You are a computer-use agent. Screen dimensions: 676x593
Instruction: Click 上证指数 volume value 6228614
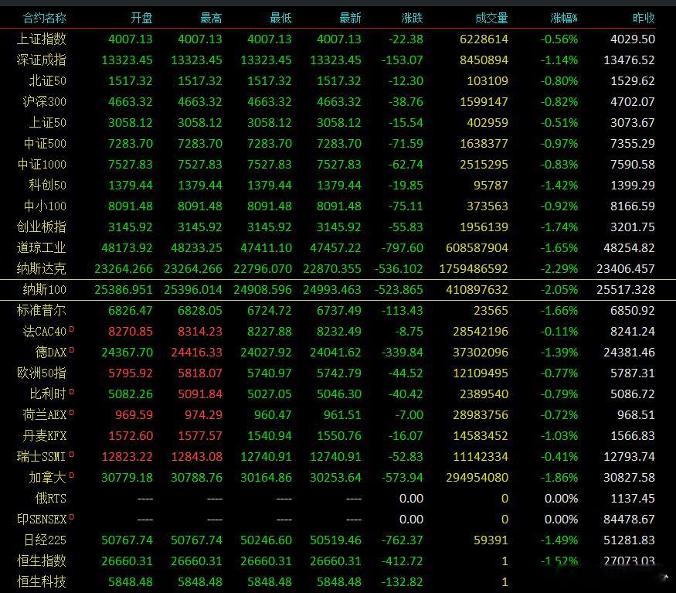tap(484, 39)
